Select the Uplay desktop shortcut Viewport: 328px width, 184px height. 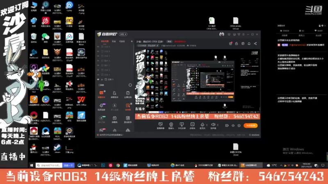point(69,6)
